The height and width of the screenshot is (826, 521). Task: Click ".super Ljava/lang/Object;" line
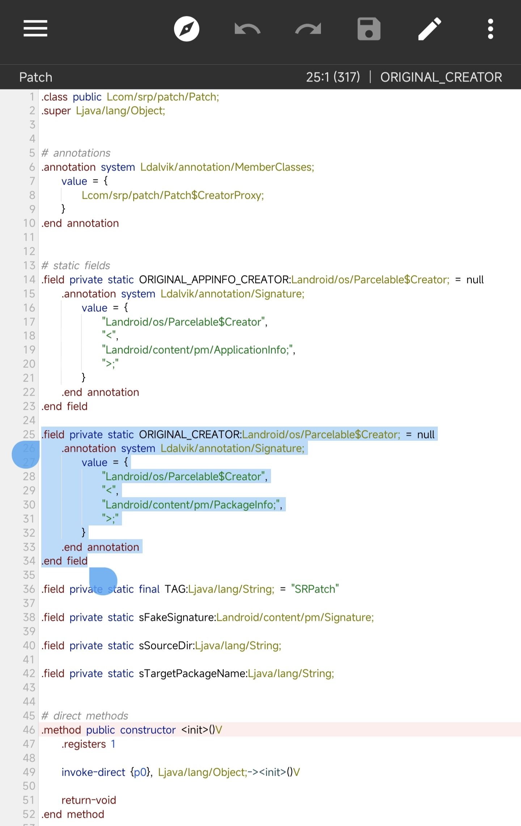103,111
